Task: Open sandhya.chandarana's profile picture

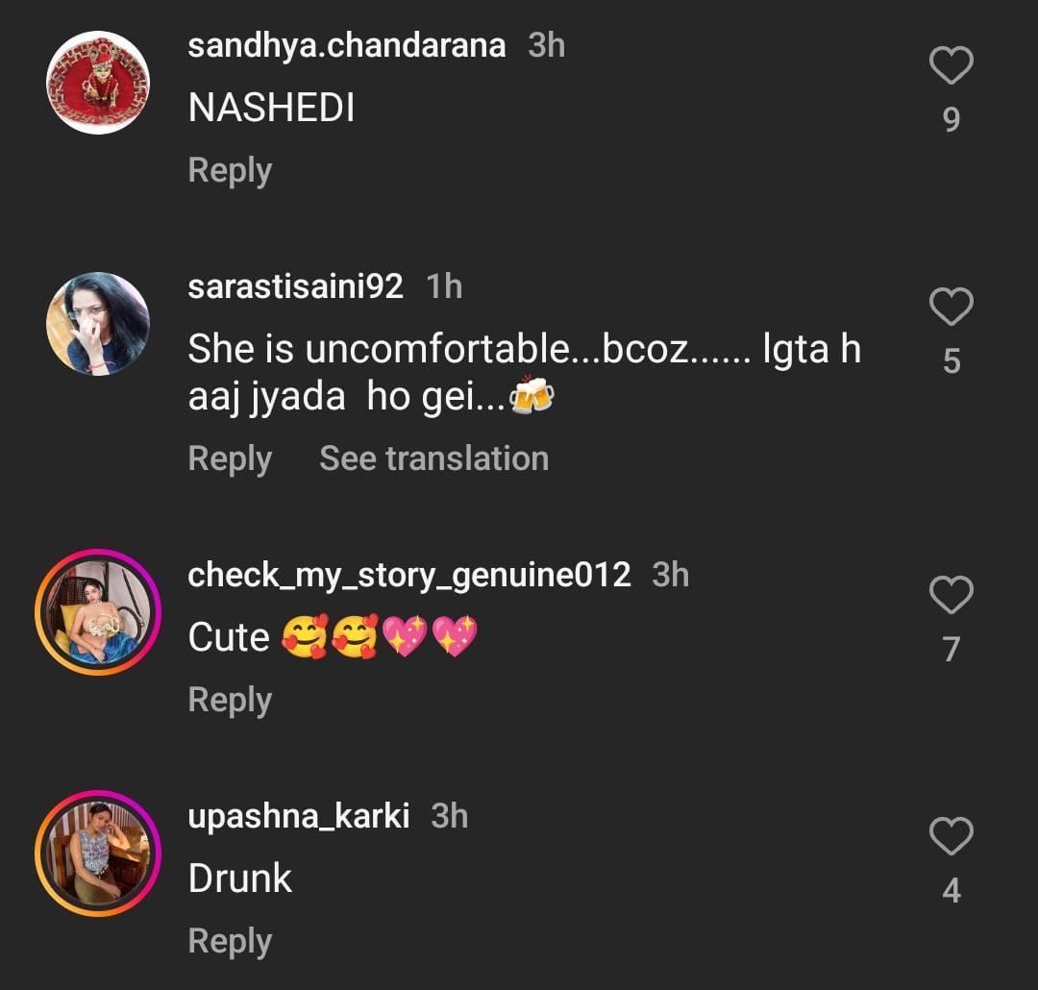Action: pos(98,83)
